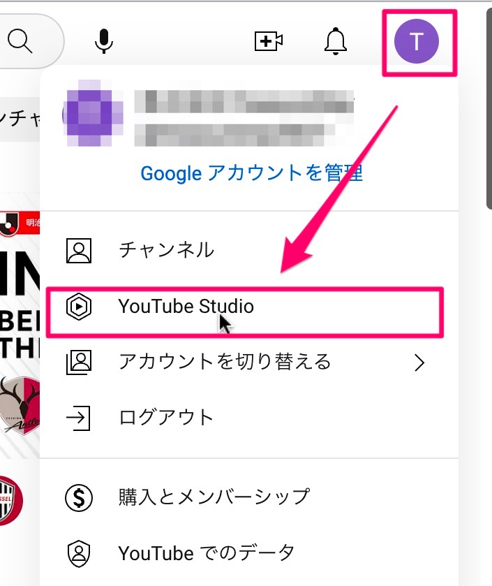Click the switch account people icon
Screen dimensions: 492x586
pyautogui.click(x=79, y=362)
